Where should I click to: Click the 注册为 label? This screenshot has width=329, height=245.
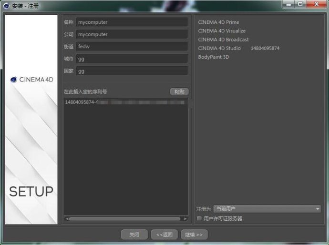click(203, 209)
